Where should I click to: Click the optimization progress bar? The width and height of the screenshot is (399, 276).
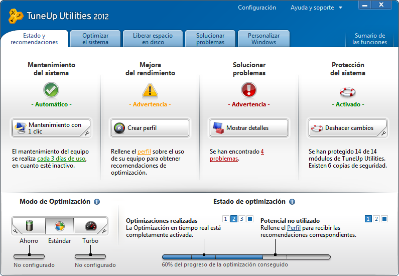(246, 257)
